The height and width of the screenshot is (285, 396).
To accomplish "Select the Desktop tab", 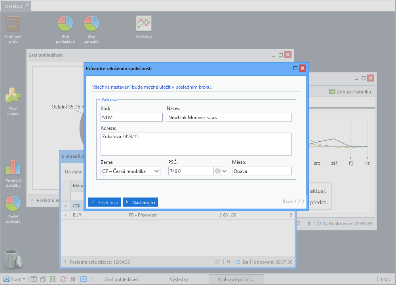I will click(13, 6).
